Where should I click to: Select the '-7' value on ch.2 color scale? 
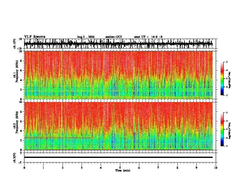226,146
